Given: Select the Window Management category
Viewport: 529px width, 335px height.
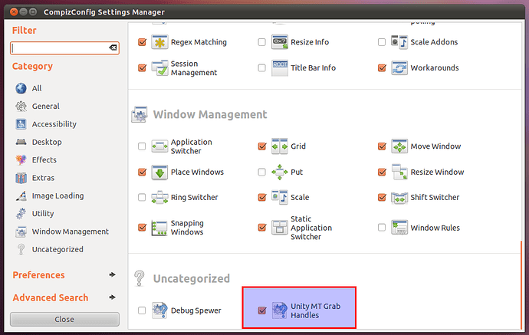Looking at the screenshot, I should point(70,232).
